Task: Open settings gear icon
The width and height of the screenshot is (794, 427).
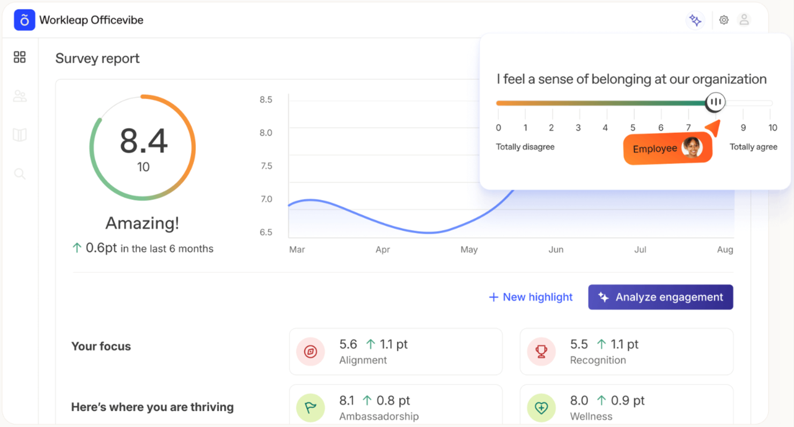Action: click(724, 20)
